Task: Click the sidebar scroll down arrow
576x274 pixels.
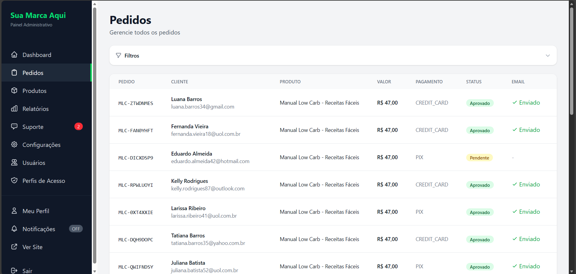Action: tap(94, 271)
